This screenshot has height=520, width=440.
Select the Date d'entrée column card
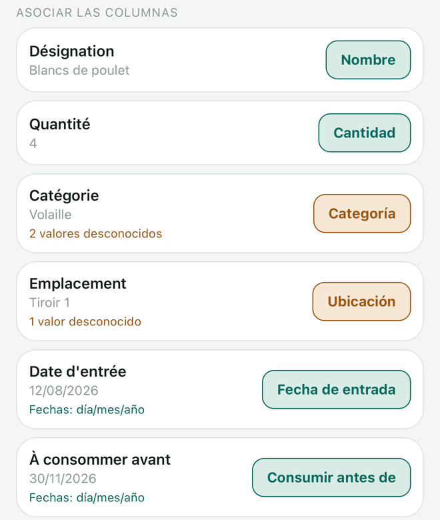pyautogui.click(x=220, y=390)
